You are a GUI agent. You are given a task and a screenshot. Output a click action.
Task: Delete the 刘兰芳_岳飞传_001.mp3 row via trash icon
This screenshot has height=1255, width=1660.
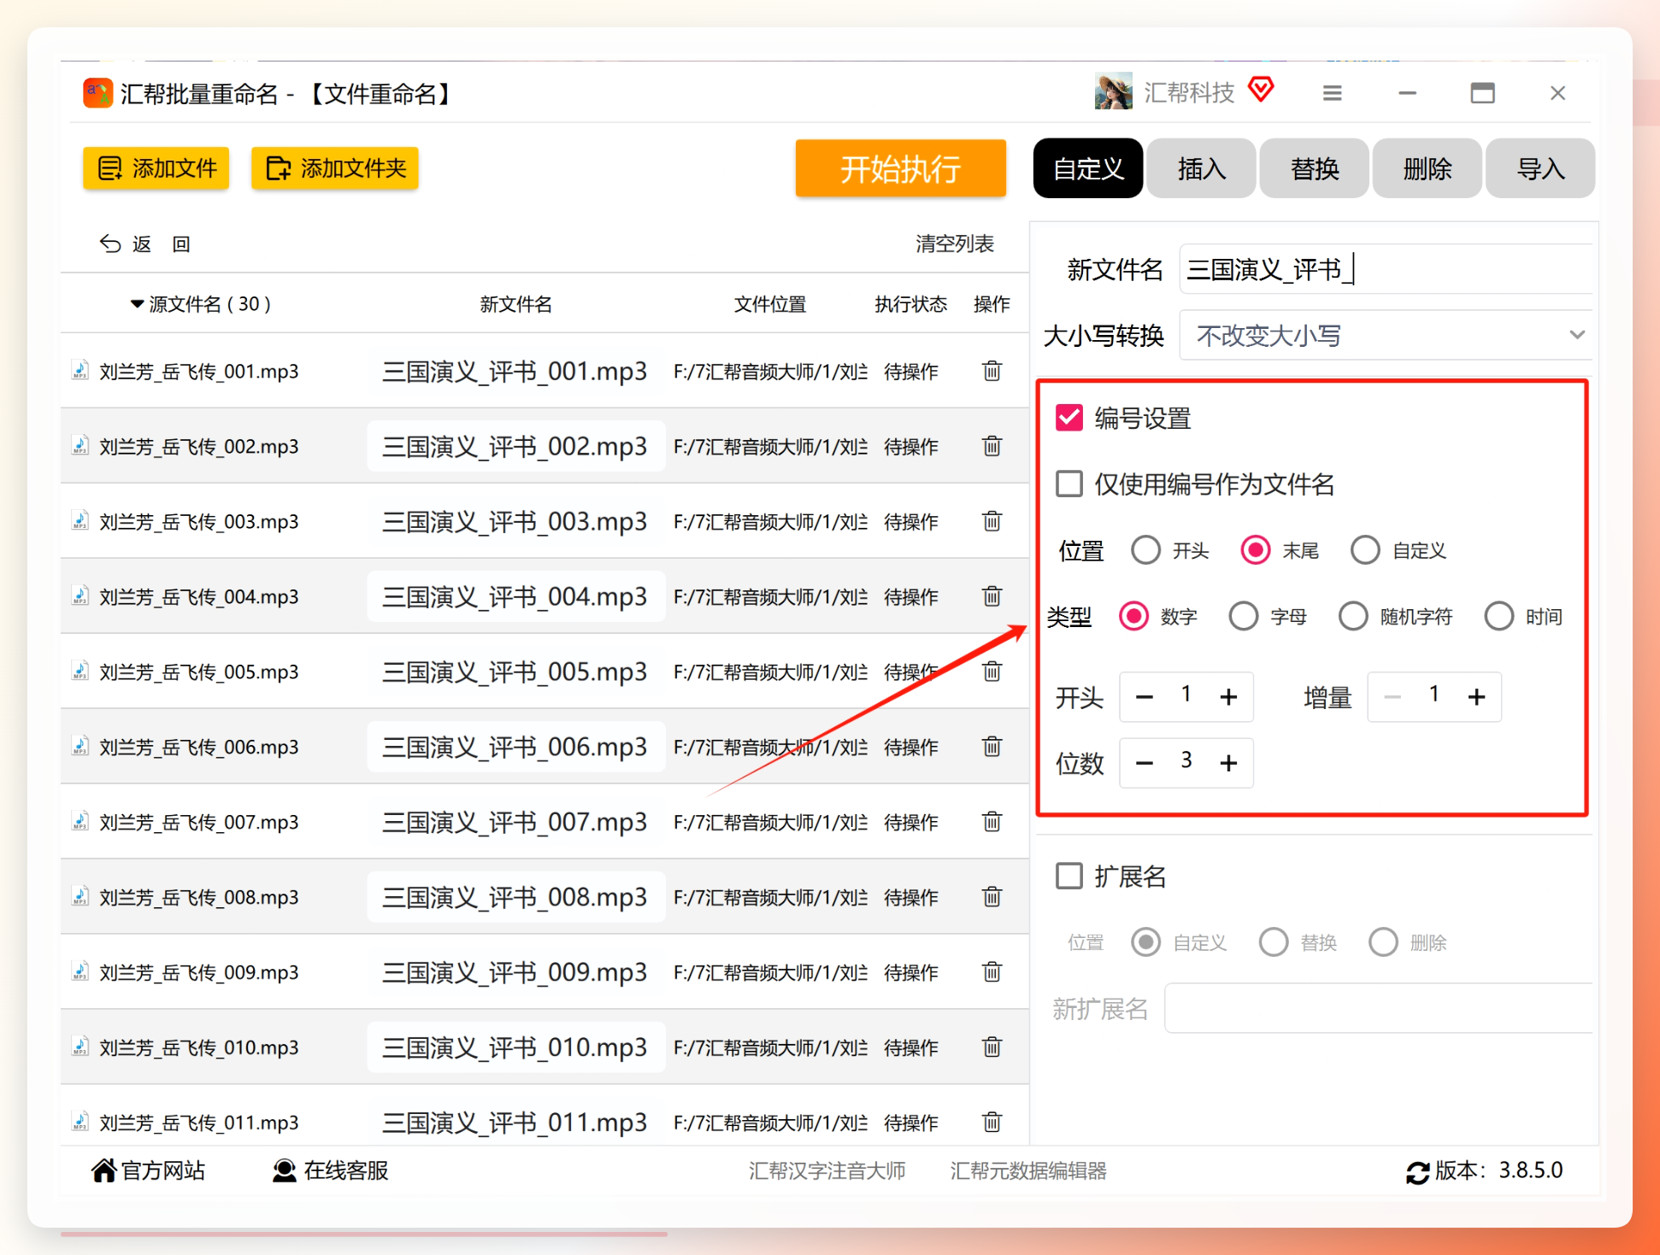tap(992, 371)
